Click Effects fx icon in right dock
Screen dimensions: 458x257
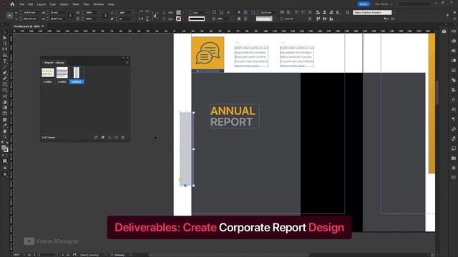tap(453, 100)
